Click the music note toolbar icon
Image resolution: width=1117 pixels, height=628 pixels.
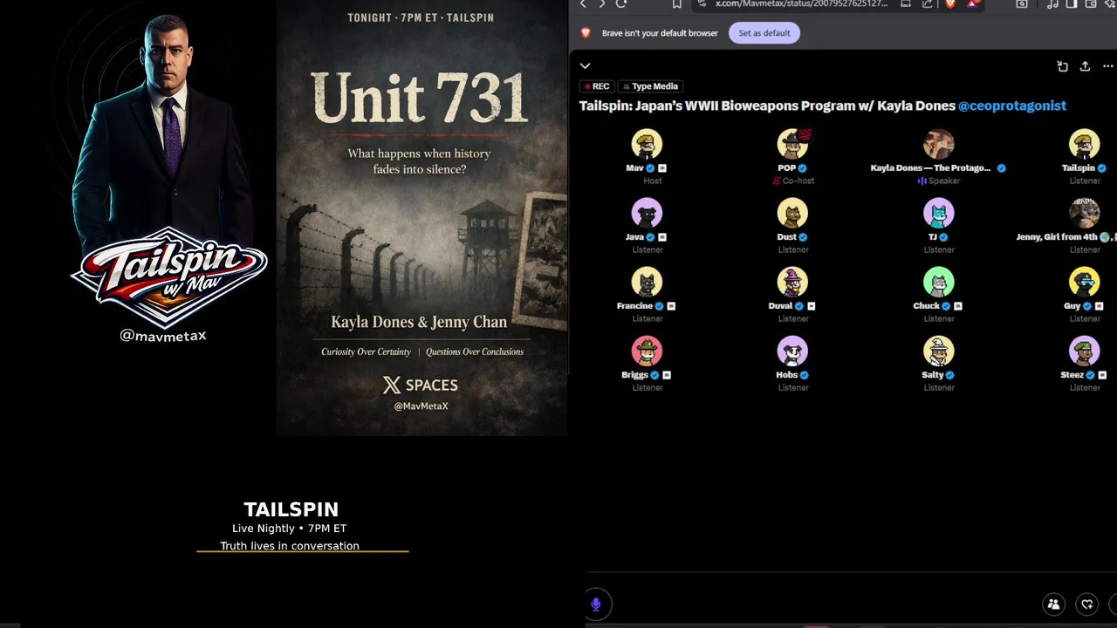1052,4
